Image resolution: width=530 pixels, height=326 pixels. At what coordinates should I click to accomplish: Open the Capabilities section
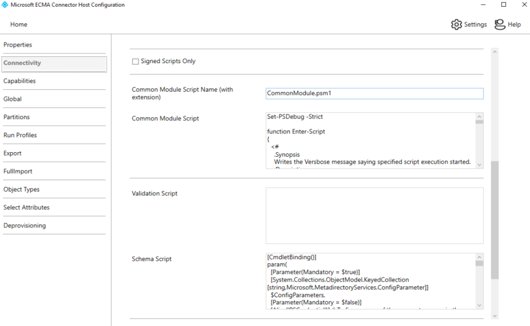[x=20, y=81]
